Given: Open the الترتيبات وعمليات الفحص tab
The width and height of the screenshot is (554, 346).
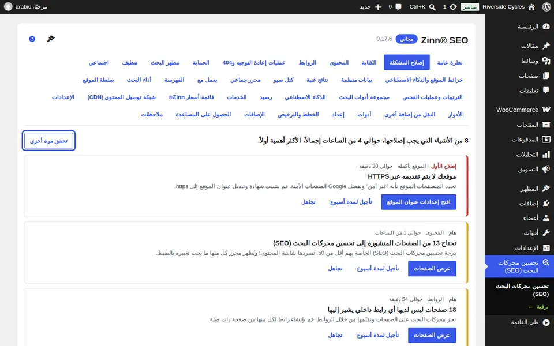Looking at the screenshot, I should (x=432, y=97).
